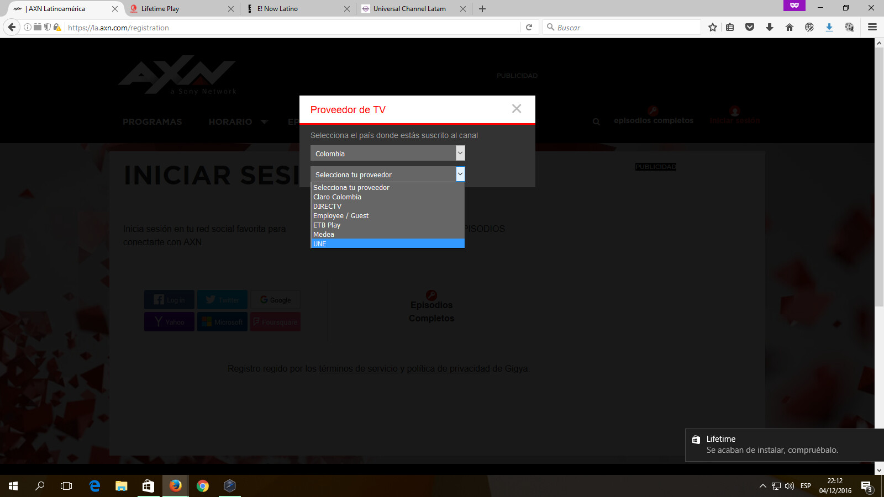
Task: Log in with Facebook button
Action: tap(169, 300)
